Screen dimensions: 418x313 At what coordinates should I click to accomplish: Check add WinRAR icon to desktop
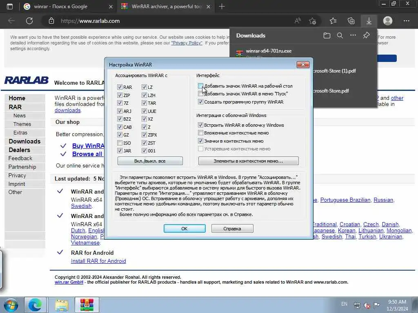click(x=200, y=86)
